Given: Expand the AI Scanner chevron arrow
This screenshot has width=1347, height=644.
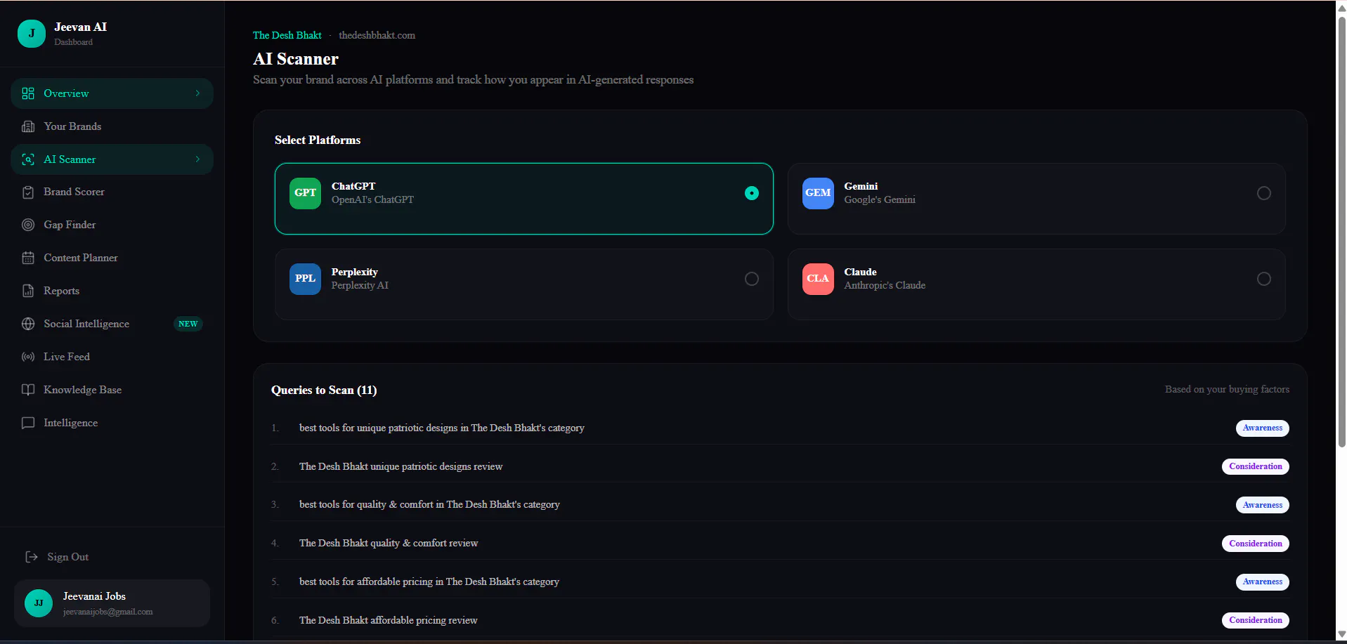Looking at the screenshot, I should (x=197, y=159).
